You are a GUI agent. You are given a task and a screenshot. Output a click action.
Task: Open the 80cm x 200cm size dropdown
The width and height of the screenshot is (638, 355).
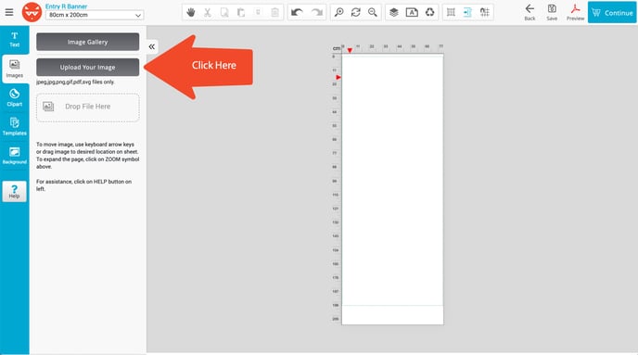coord(95,15)
